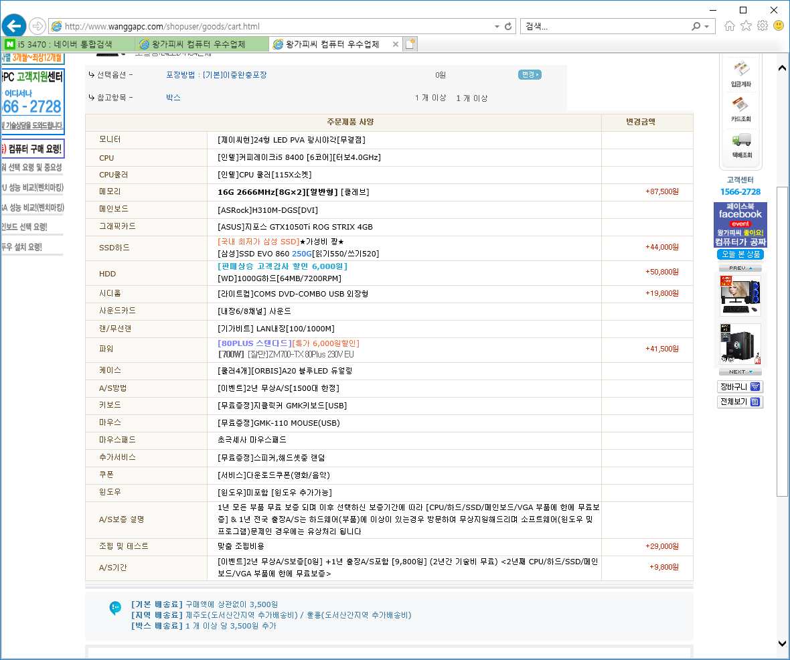Open the second recently viewed PC thumbnail
The width and height of the screenshot is (790, 660).
click(740, 344)
